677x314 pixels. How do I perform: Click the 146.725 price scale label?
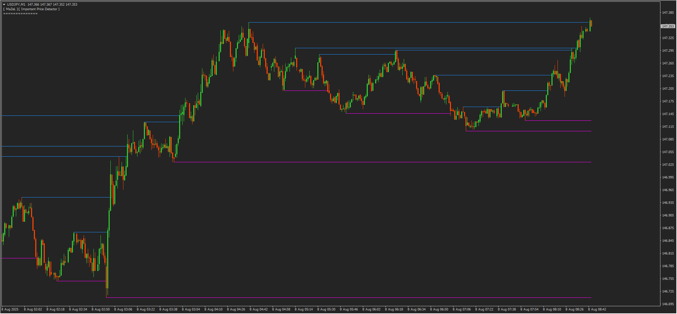pyautogui.click(x=668, y=291)
